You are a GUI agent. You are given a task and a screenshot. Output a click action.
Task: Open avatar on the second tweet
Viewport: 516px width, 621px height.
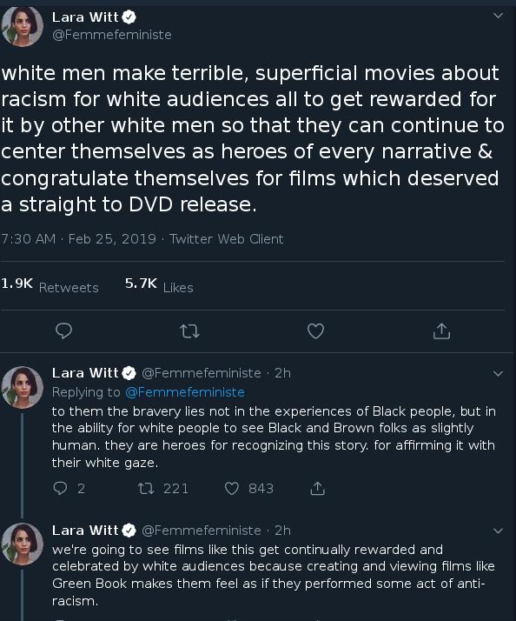click(x=23, y=387)
